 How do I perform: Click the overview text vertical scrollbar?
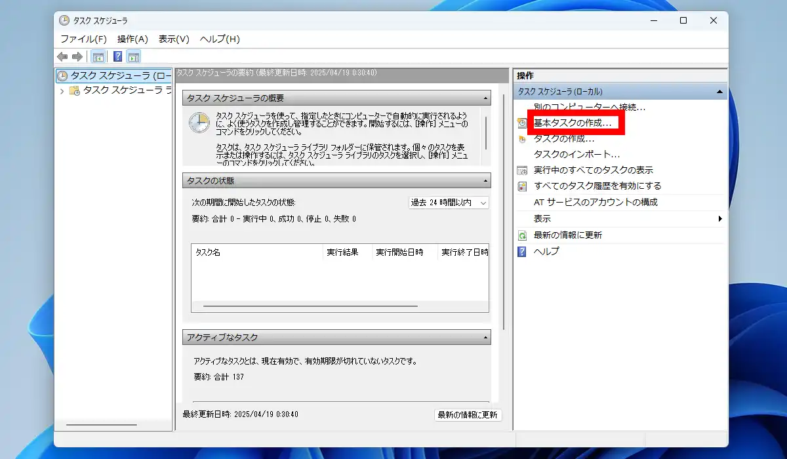(x=486, y=133)
